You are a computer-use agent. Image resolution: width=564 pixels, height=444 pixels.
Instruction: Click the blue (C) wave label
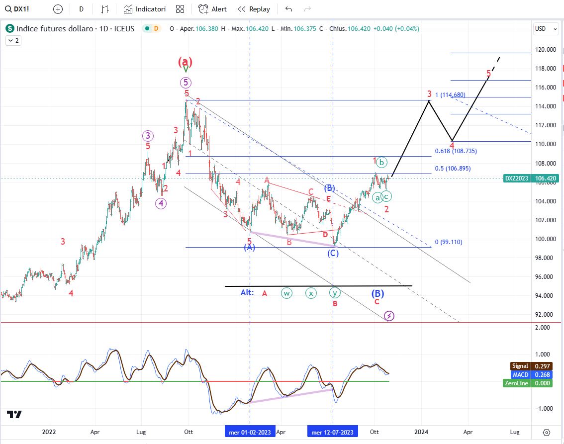click(333, 254)
